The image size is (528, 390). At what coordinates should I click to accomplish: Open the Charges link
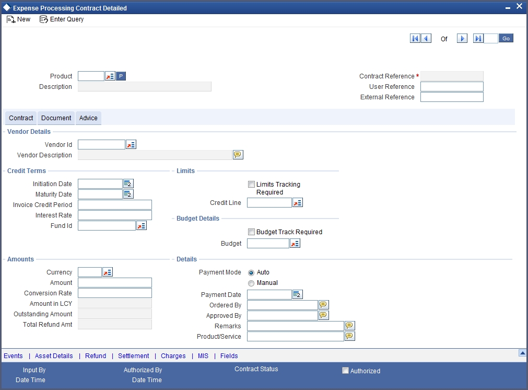click(x=173, y=356)
